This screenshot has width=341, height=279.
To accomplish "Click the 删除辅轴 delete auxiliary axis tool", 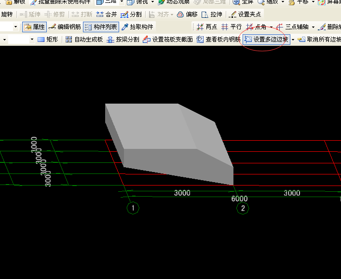I will click(329, 27).
